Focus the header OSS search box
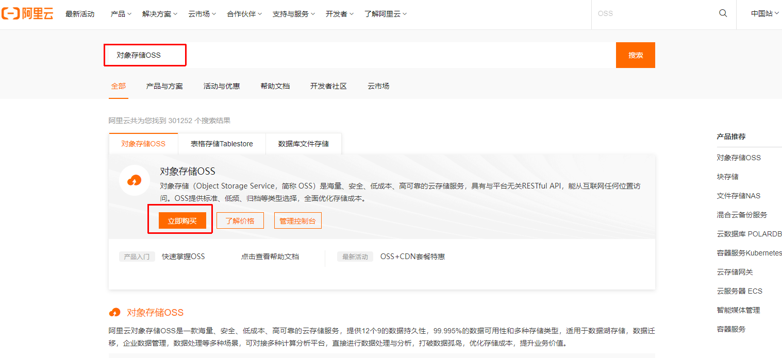The width and height of the screenshot is (782, 358). (655, 14)
